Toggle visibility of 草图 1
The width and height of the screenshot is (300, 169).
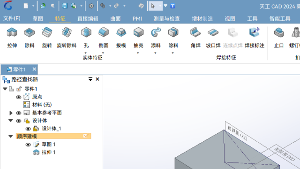(x=28, y=145)
